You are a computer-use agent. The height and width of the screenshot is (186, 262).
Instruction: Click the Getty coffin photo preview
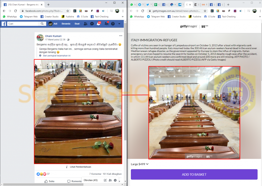194,113
